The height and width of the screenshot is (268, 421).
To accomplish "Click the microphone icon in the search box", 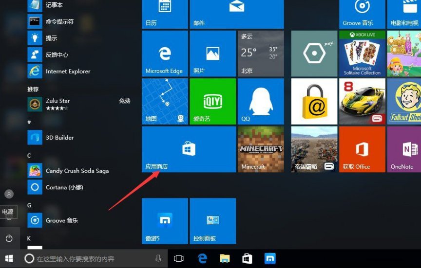I will 158,259.
